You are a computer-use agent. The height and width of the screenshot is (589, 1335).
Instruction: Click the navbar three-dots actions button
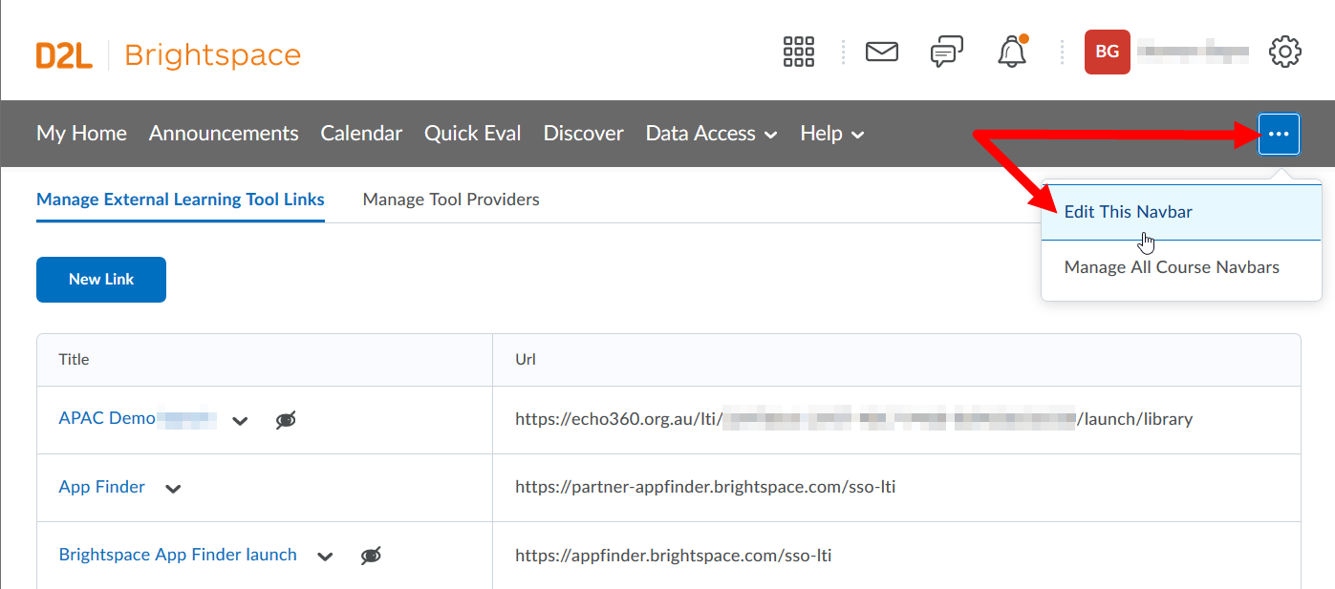coord(1279,135)
